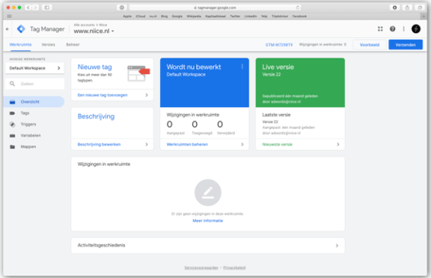The height and width of the screenshot is (278, 431).
Task: Click Beschrijving bewerken link
Action: click(x=99, y=144)
